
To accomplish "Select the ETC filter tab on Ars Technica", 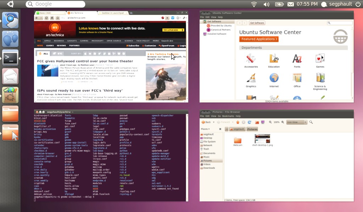I will [58, 53].
